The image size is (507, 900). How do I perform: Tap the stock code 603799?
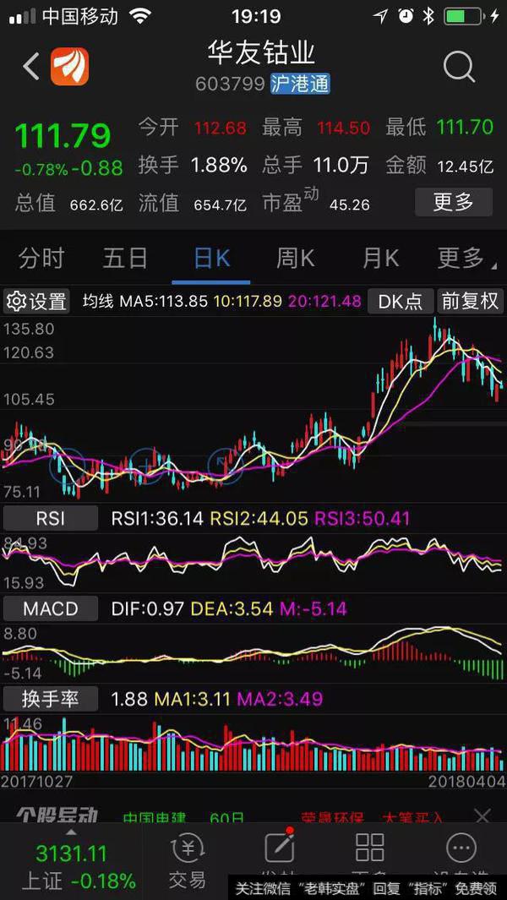coord(230,85)
